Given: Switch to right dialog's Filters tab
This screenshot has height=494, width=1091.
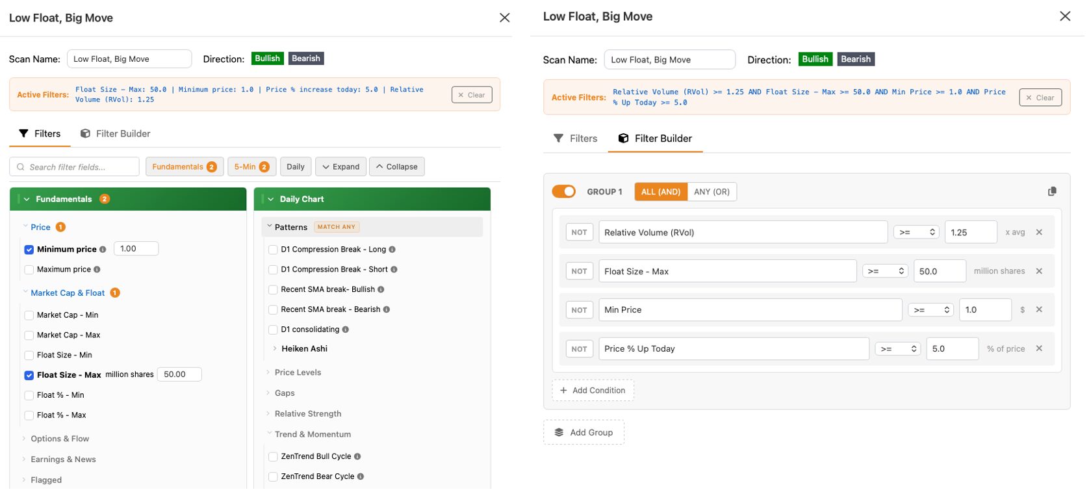Looking at the screenshot, I should pos(575,138).
